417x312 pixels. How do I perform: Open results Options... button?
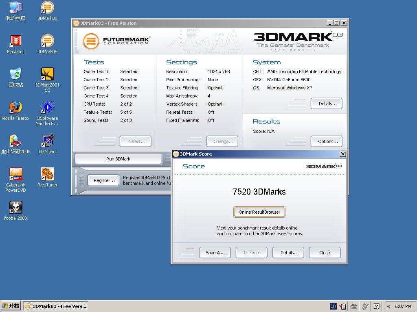pos(327,141)
